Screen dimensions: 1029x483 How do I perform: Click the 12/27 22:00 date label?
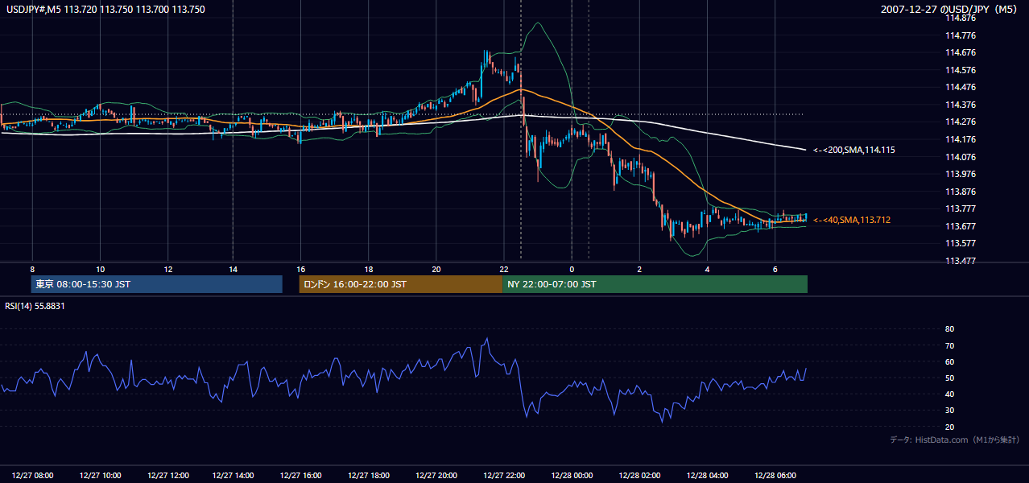[x=505, y=476]
